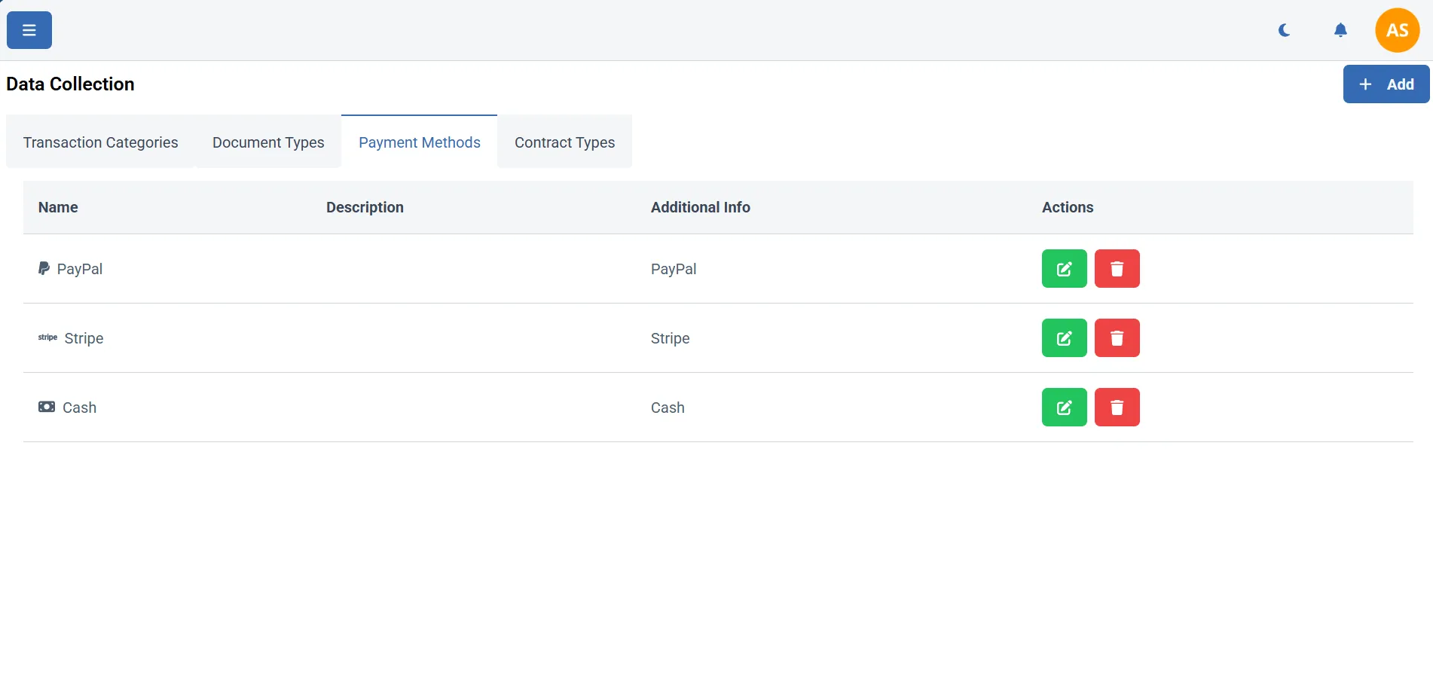This screenshot has width=1433, height=687.
Task: Click the Stripe brand icon
Action: (47, 337)
